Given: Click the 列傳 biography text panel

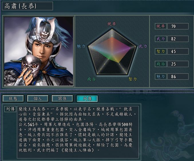Looking at the screenshot, I should point(78,132).
